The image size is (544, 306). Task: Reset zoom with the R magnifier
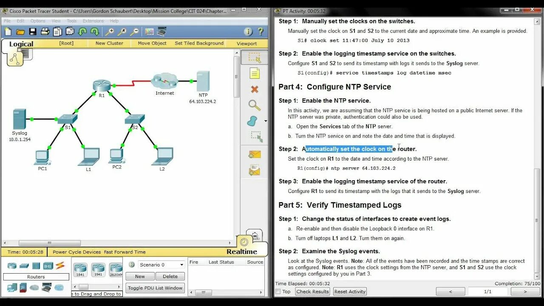122,31
